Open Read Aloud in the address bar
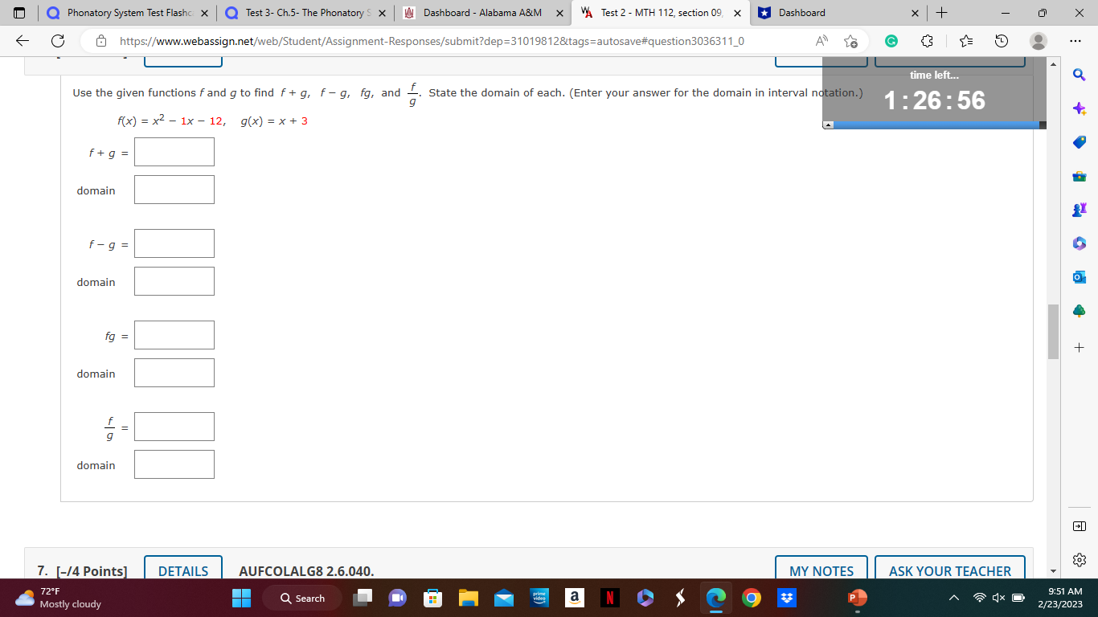 pos(822,41)
